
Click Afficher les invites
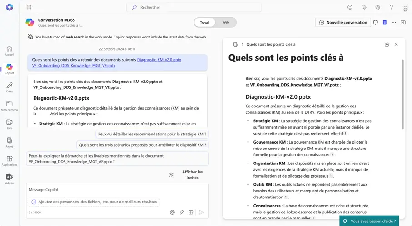(x=192, y=175)
